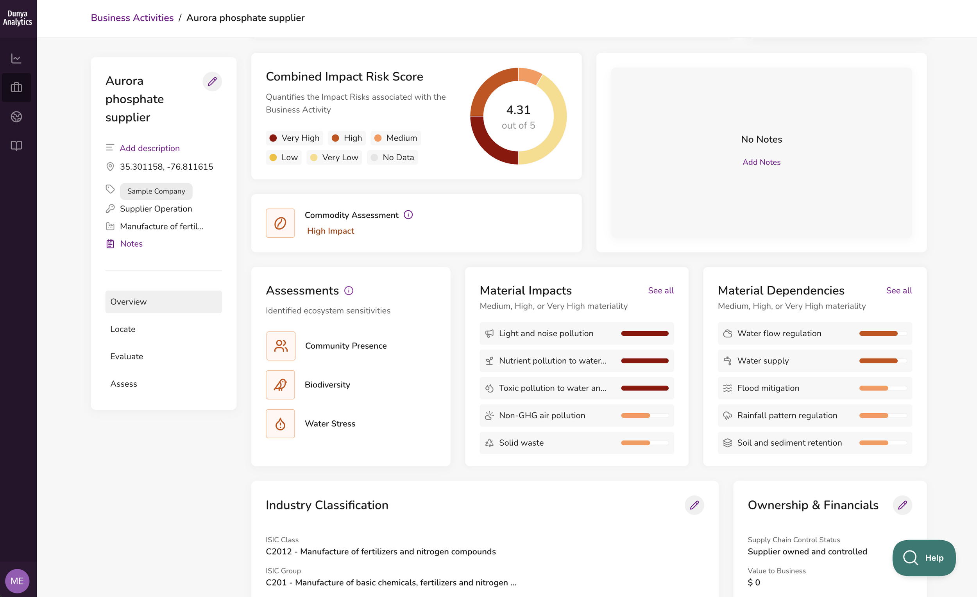Edit Industry Classification with pencil icon
Viewport: 977px width, 597px height.
coord(694,505)
